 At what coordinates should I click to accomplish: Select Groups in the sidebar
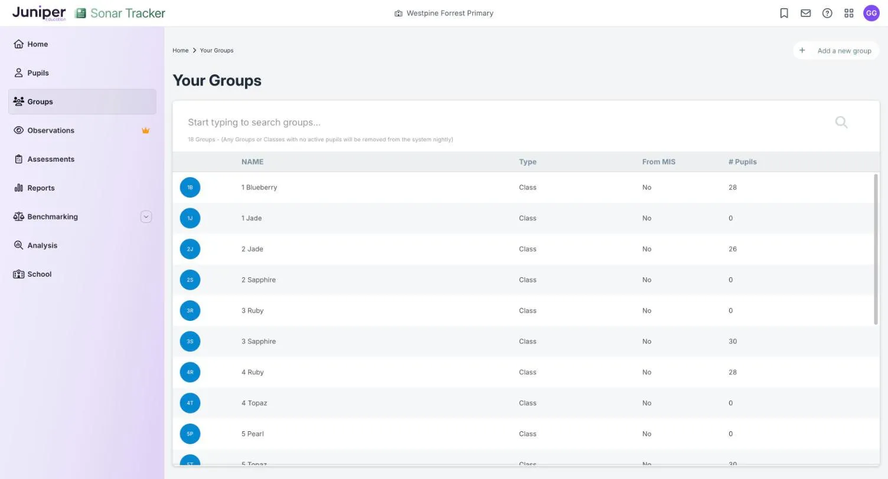tap(82, 101)
